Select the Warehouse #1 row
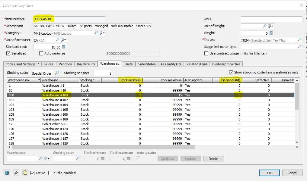Screen dimensions: 307x181 click(x=151, y=86)
